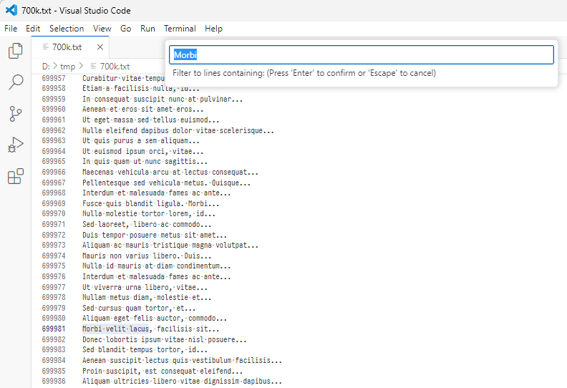567x388 pixels.
Task: Open the Source Control view icon
Action: [16, 114]
